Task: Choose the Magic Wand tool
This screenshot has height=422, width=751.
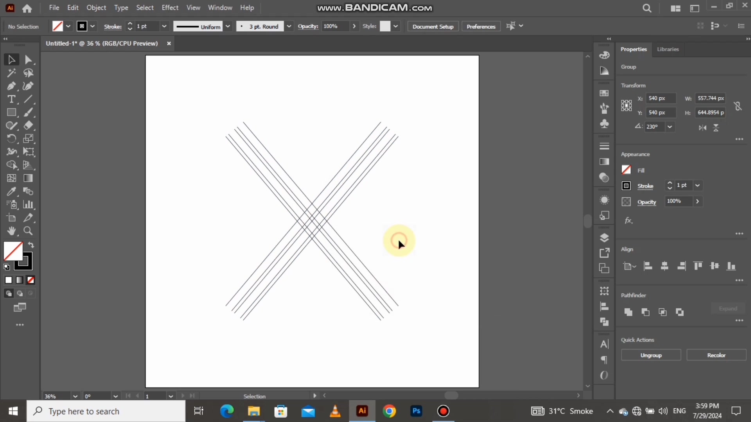Action: click(x=11, y=73)
